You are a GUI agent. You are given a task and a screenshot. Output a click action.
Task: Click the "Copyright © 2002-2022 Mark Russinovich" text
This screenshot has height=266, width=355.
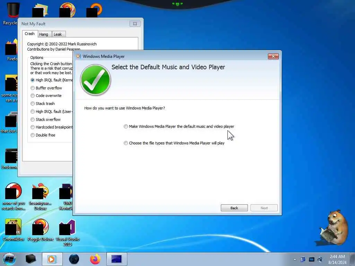point(62,44)
